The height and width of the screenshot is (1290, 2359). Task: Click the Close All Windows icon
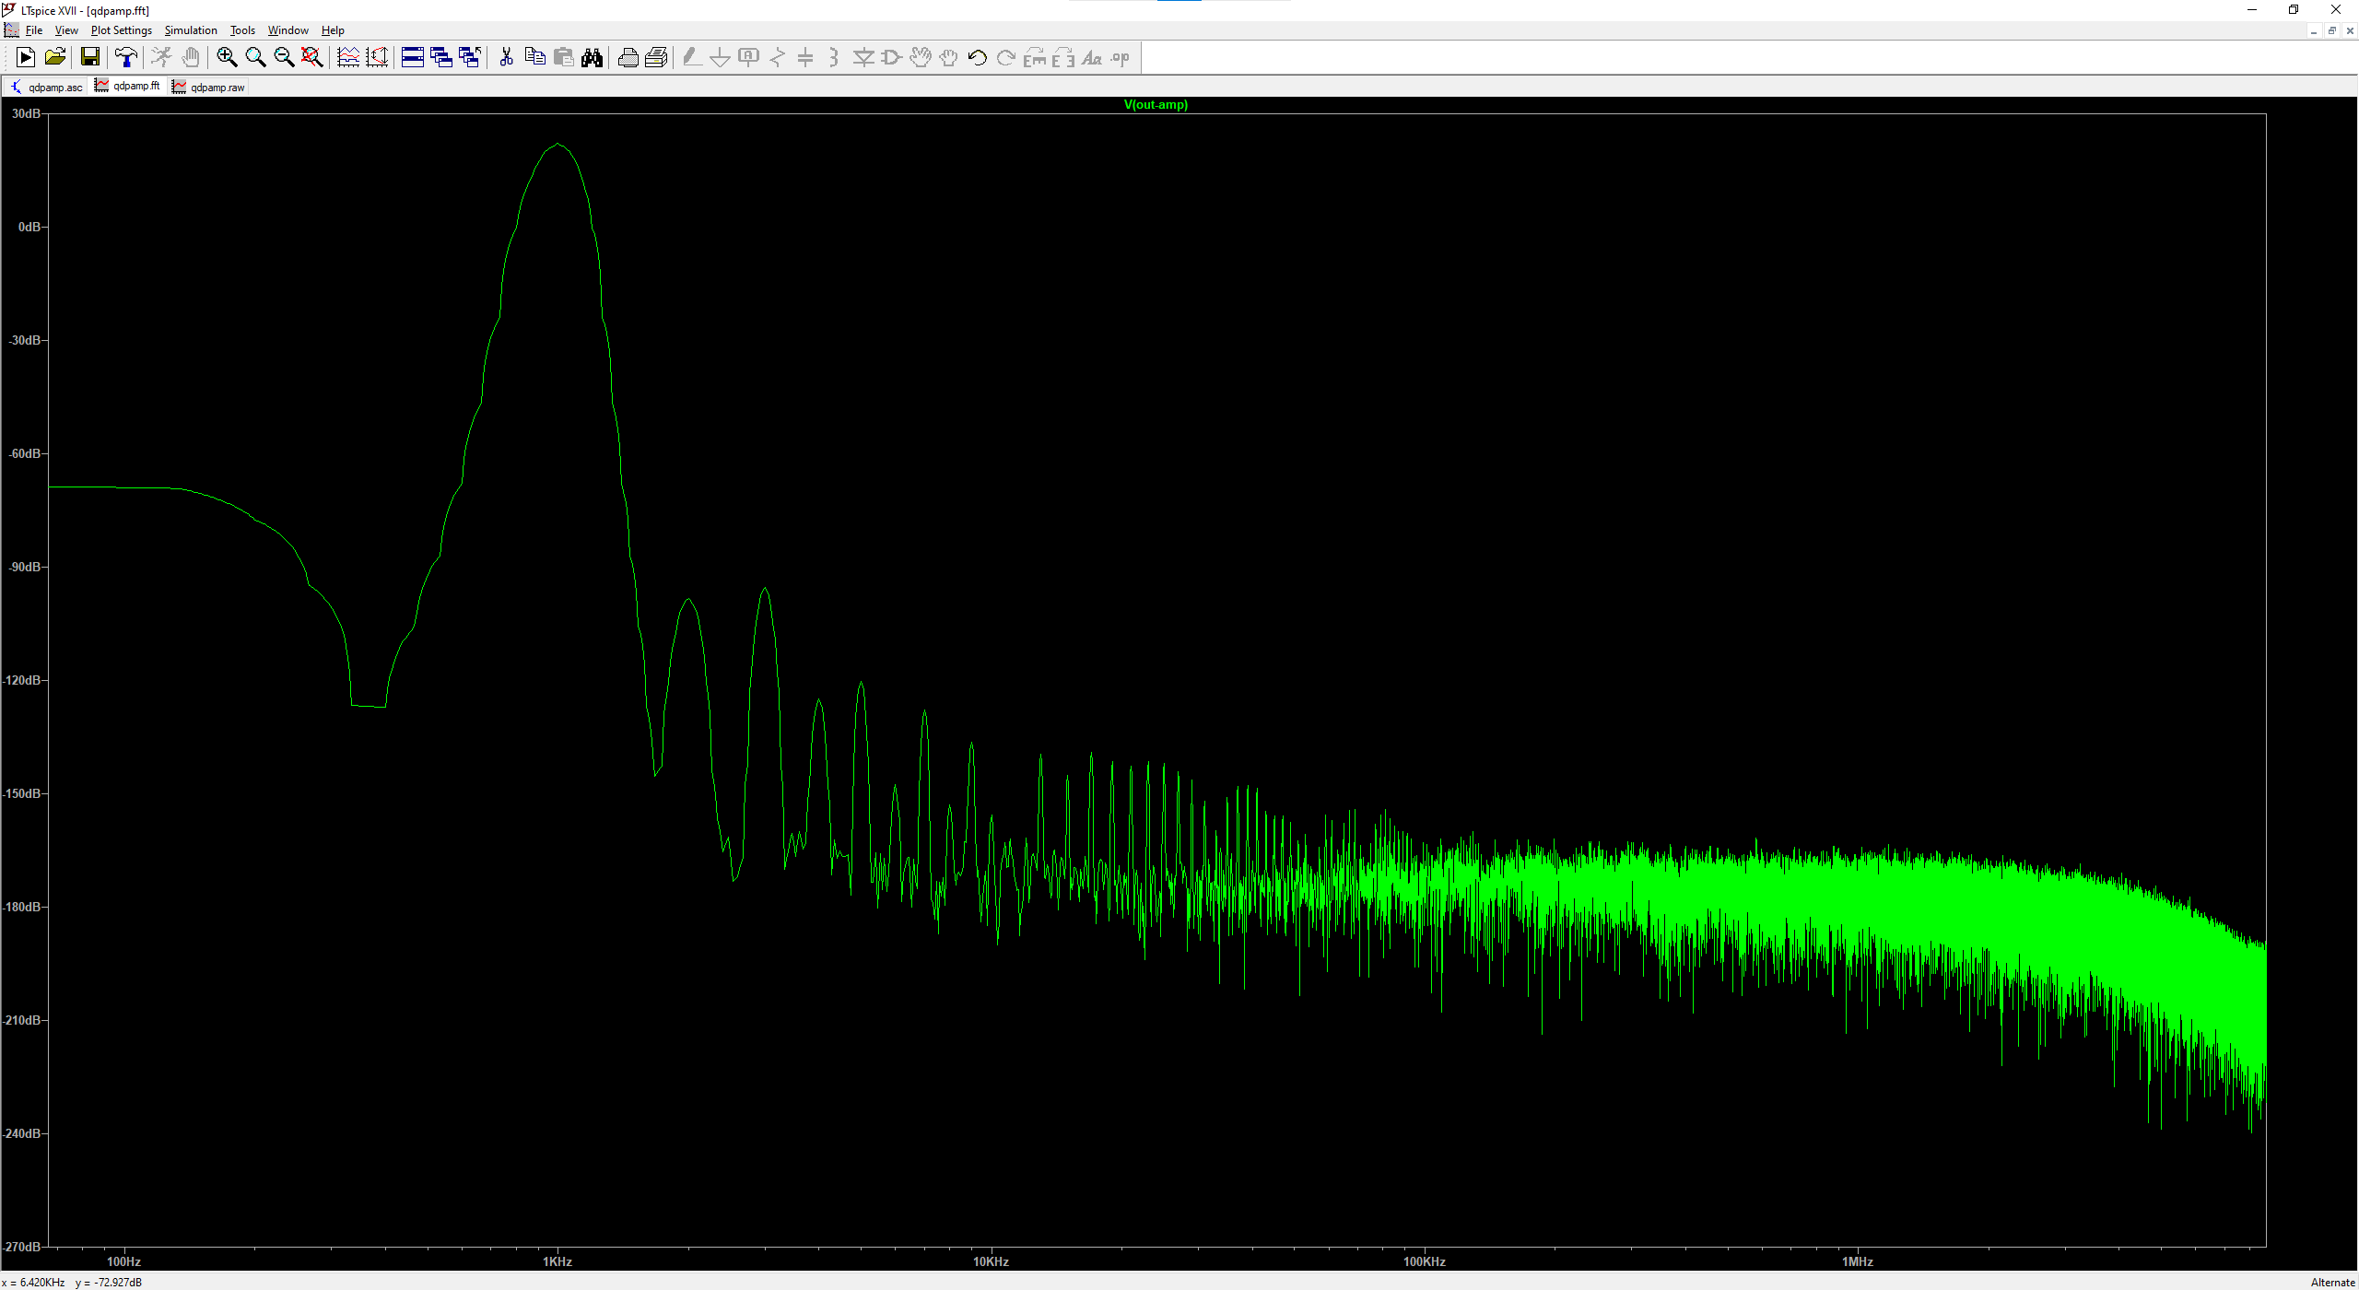470,58
